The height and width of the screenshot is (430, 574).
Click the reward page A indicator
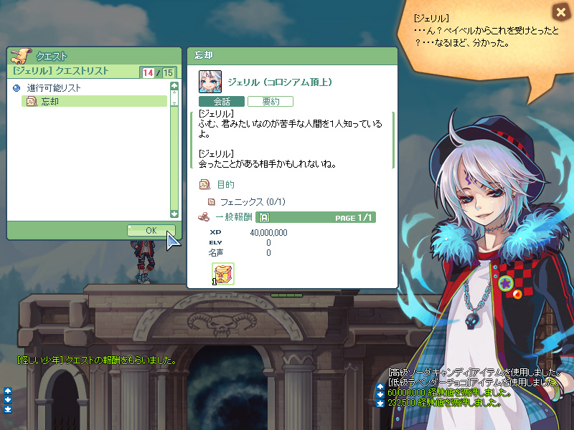click(264, 218)
